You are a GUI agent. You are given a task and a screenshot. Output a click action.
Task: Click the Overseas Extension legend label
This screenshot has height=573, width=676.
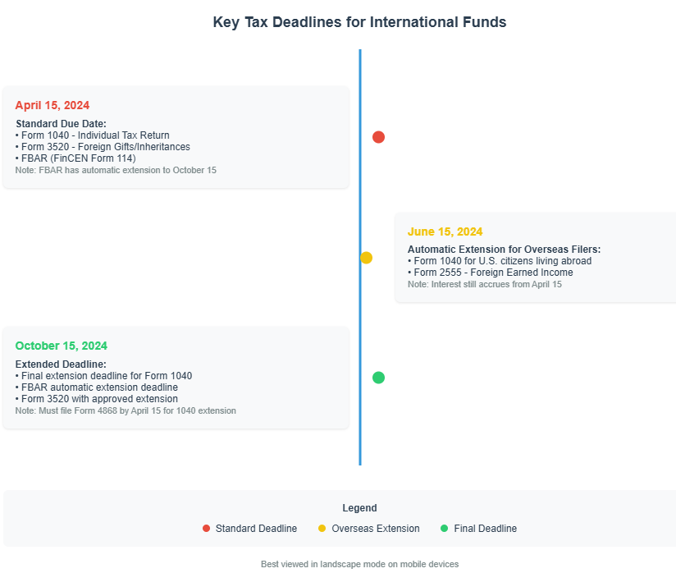(x=375, y=529)
